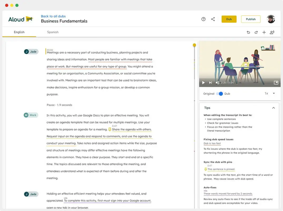Click the Auto-fixes heading in Tips
This screenshot has height=211, width=283.
click(x=210, y=188)
